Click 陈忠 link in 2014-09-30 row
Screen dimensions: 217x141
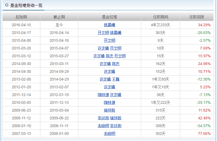tap(116, 64)
